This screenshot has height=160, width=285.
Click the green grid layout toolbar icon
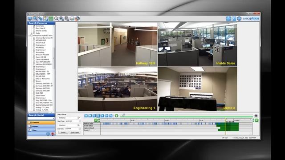click(51, 19)
